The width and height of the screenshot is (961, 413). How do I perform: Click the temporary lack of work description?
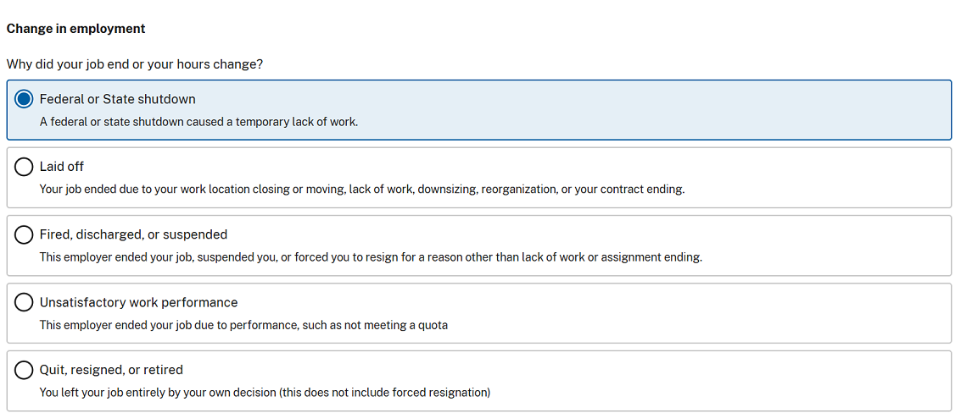pos(198,122)
